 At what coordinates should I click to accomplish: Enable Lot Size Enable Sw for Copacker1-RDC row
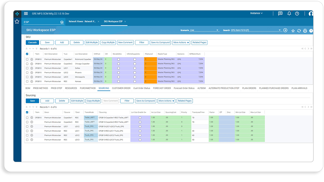(140, 118)
